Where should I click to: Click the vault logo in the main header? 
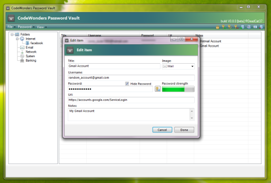coord(11,18)
